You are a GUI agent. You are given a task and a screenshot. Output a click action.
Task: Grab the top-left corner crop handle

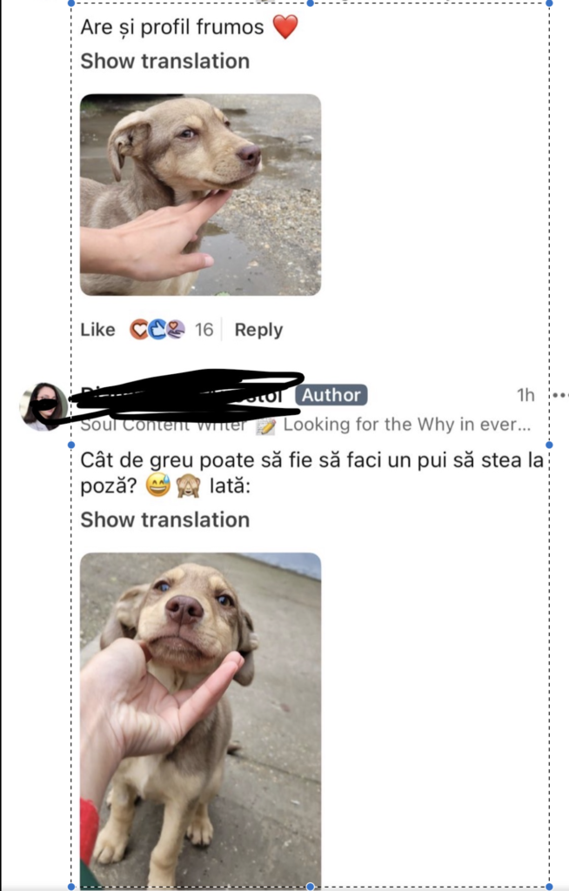[71, 3]
